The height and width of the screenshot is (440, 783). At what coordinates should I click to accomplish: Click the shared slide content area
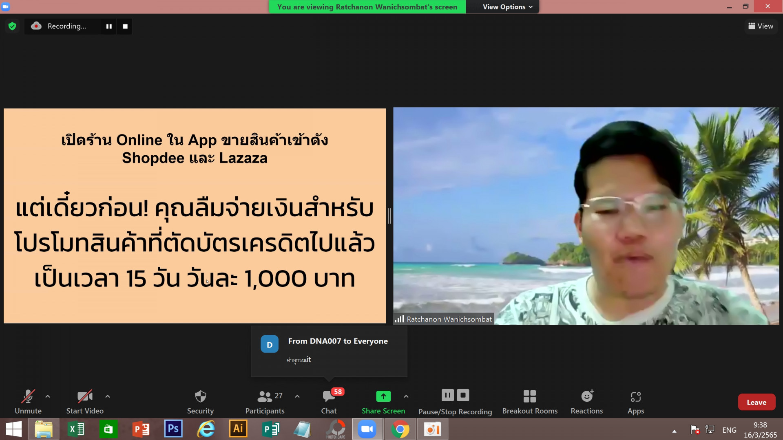pyautogui.click(x=195, y=216)
